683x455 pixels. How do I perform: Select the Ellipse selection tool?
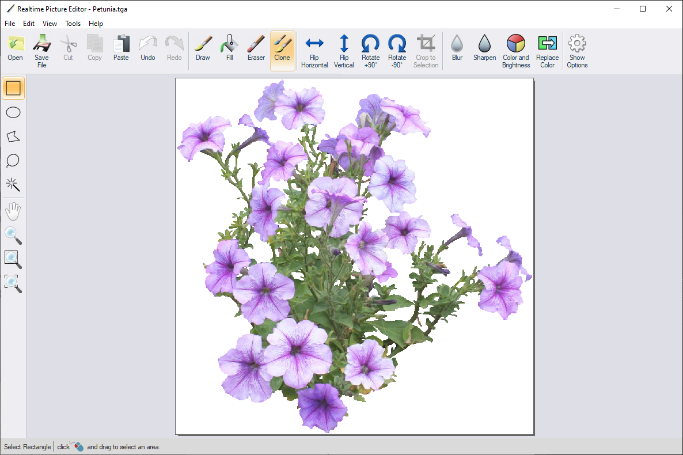pos(13,112)
